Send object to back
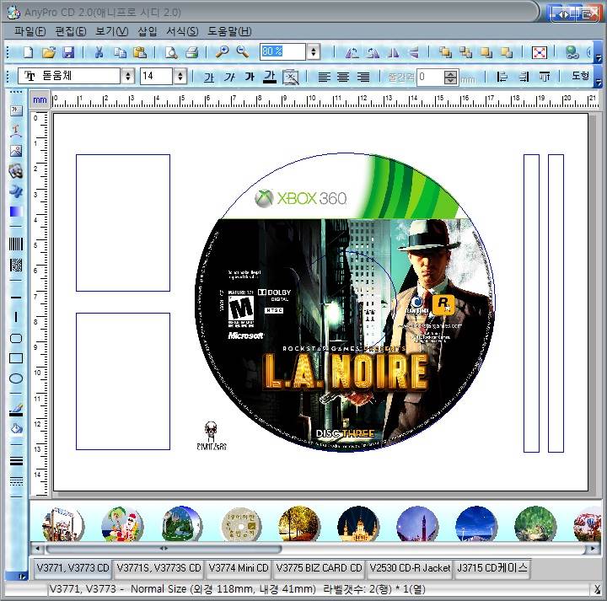The height and width of the screenshot is (601, 607). pyautogui.click(x=466, y=52)
